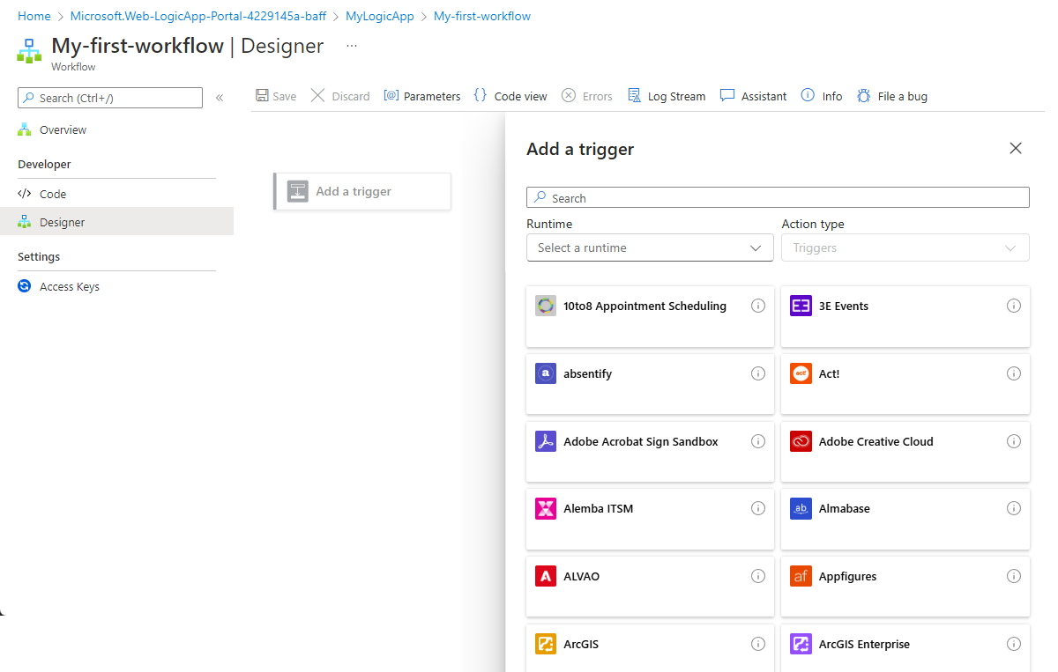The image size is (1058, 672).
Task: Show info for ArcGIS Enterprise
Action: click(1014, 644)
